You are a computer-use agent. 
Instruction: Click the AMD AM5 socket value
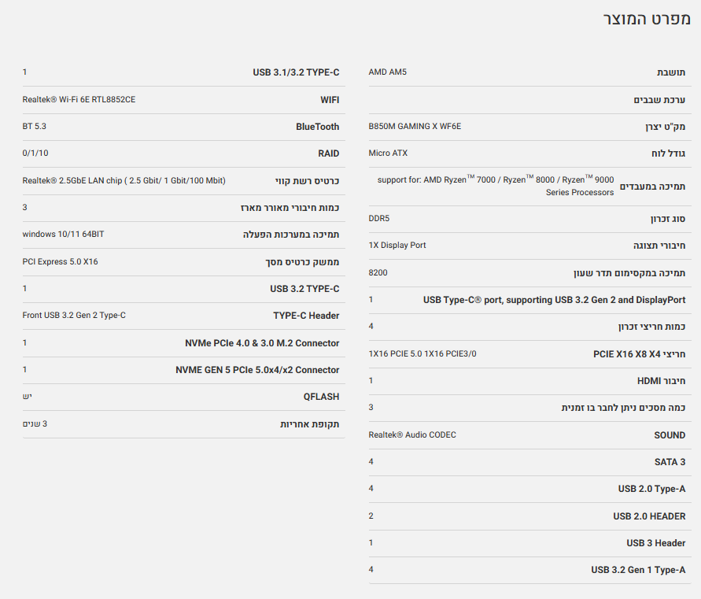pos(388,72)
